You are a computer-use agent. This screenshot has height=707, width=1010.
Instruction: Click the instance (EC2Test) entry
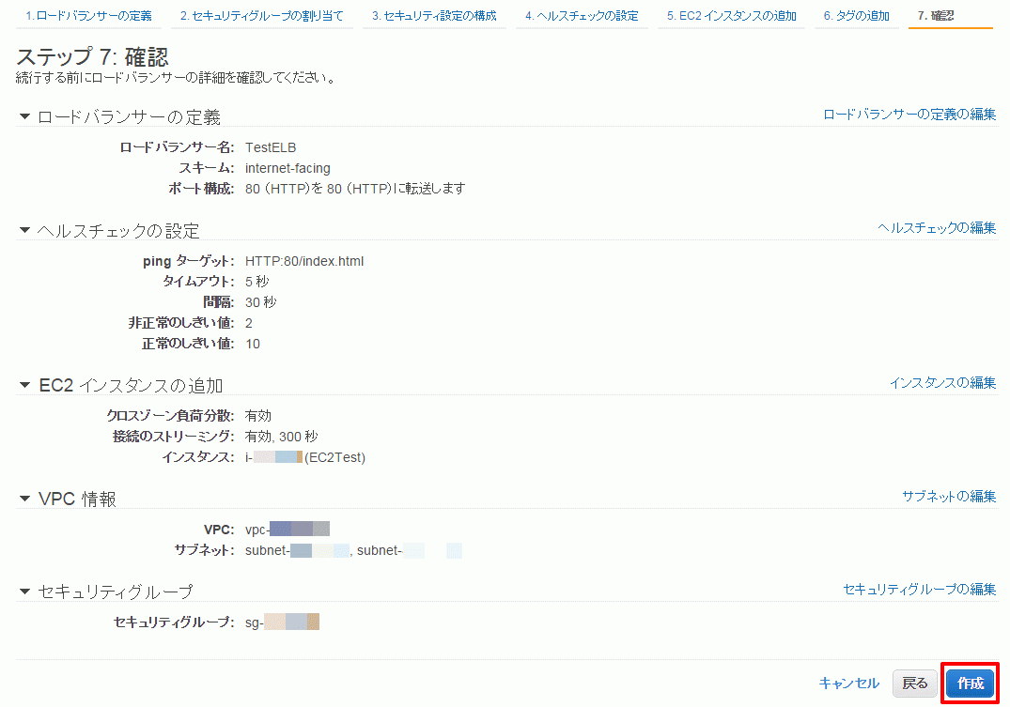[305, 457]
